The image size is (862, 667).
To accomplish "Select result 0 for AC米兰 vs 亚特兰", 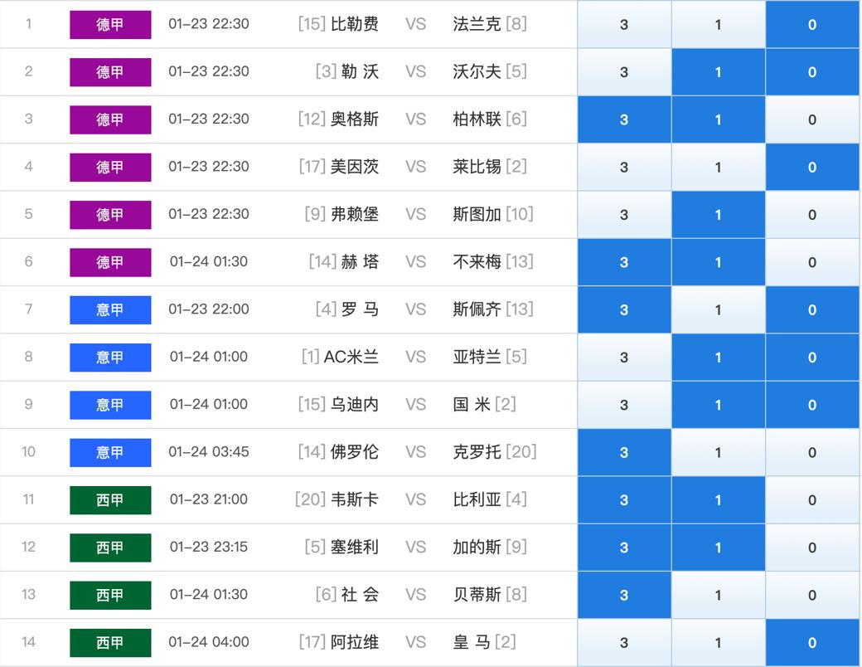I will coord(812,358).
